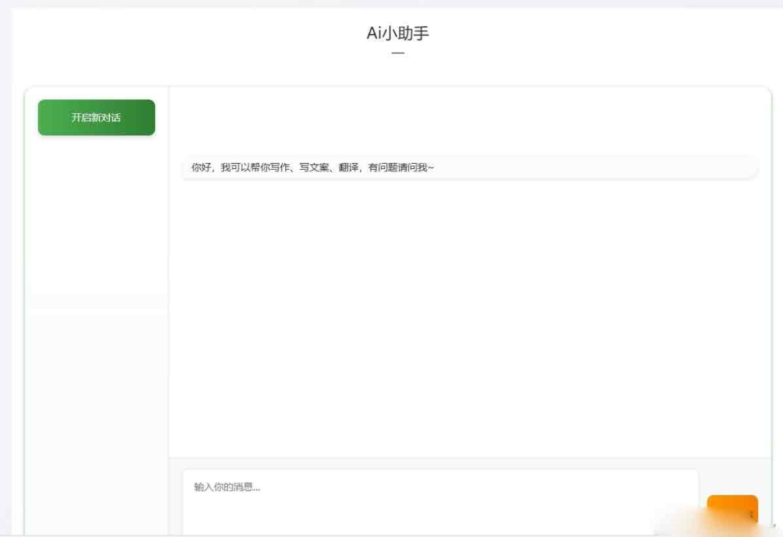Select the AI greeting message bubble

[x=470, y=168]
